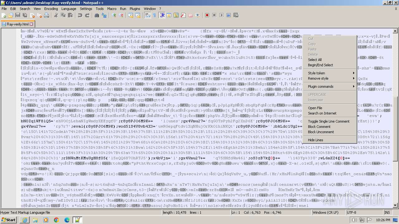
Task: Choose Block Comment in the context menu
Action: 329,127
